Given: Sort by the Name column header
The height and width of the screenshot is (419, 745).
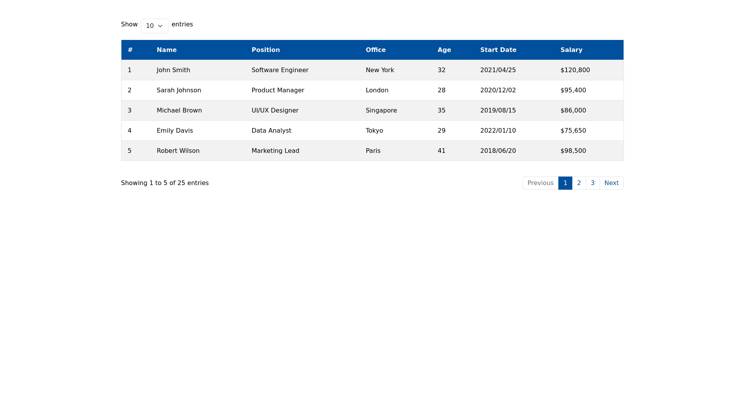Looking at the screenshot, I should coord(166,50).
